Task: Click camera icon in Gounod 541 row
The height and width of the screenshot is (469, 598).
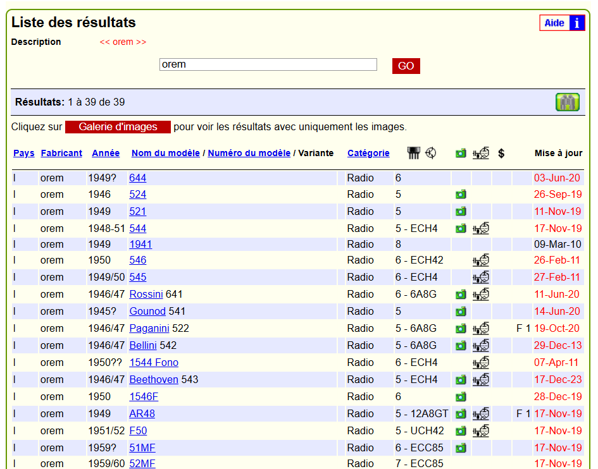Action: click(461, 312)
